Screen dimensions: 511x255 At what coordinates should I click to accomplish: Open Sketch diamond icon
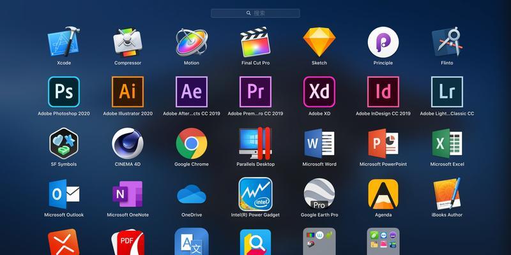point(319,42)
